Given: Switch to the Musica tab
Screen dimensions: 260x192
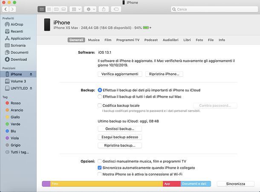Looking at the screenshot, I should pos(94,40).
